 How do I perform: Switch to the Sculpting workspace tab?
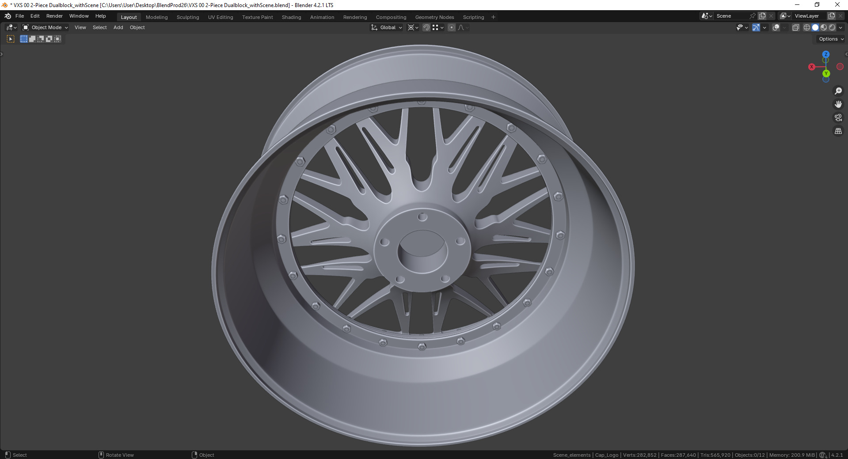tap(188, 17)
